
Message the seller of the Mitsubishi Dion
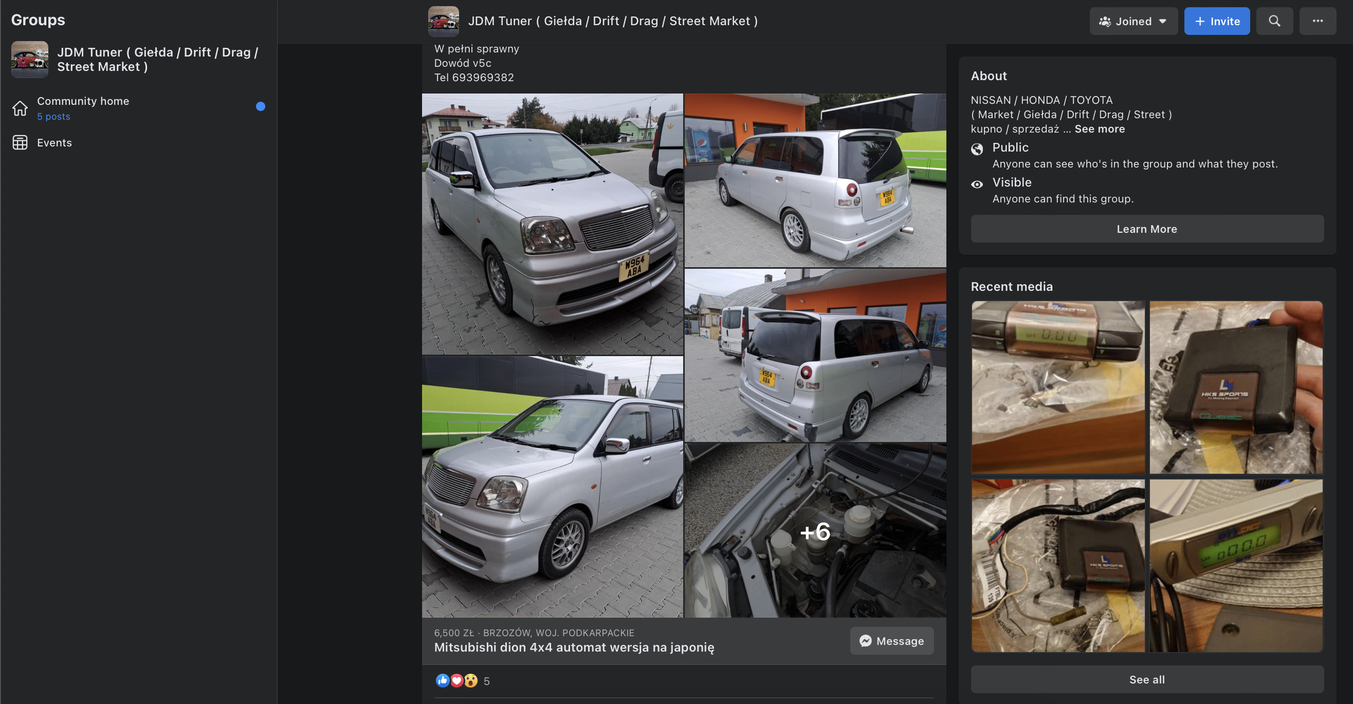tap(891, 640)
